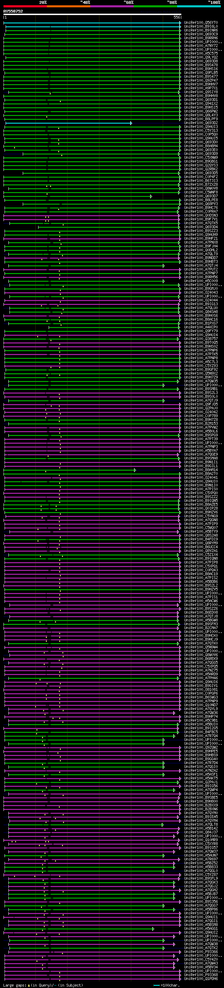Screen dimensions: 224x988
Task: Select hit label UniRef100_B9SZZ2
Action: click(201, 496)
